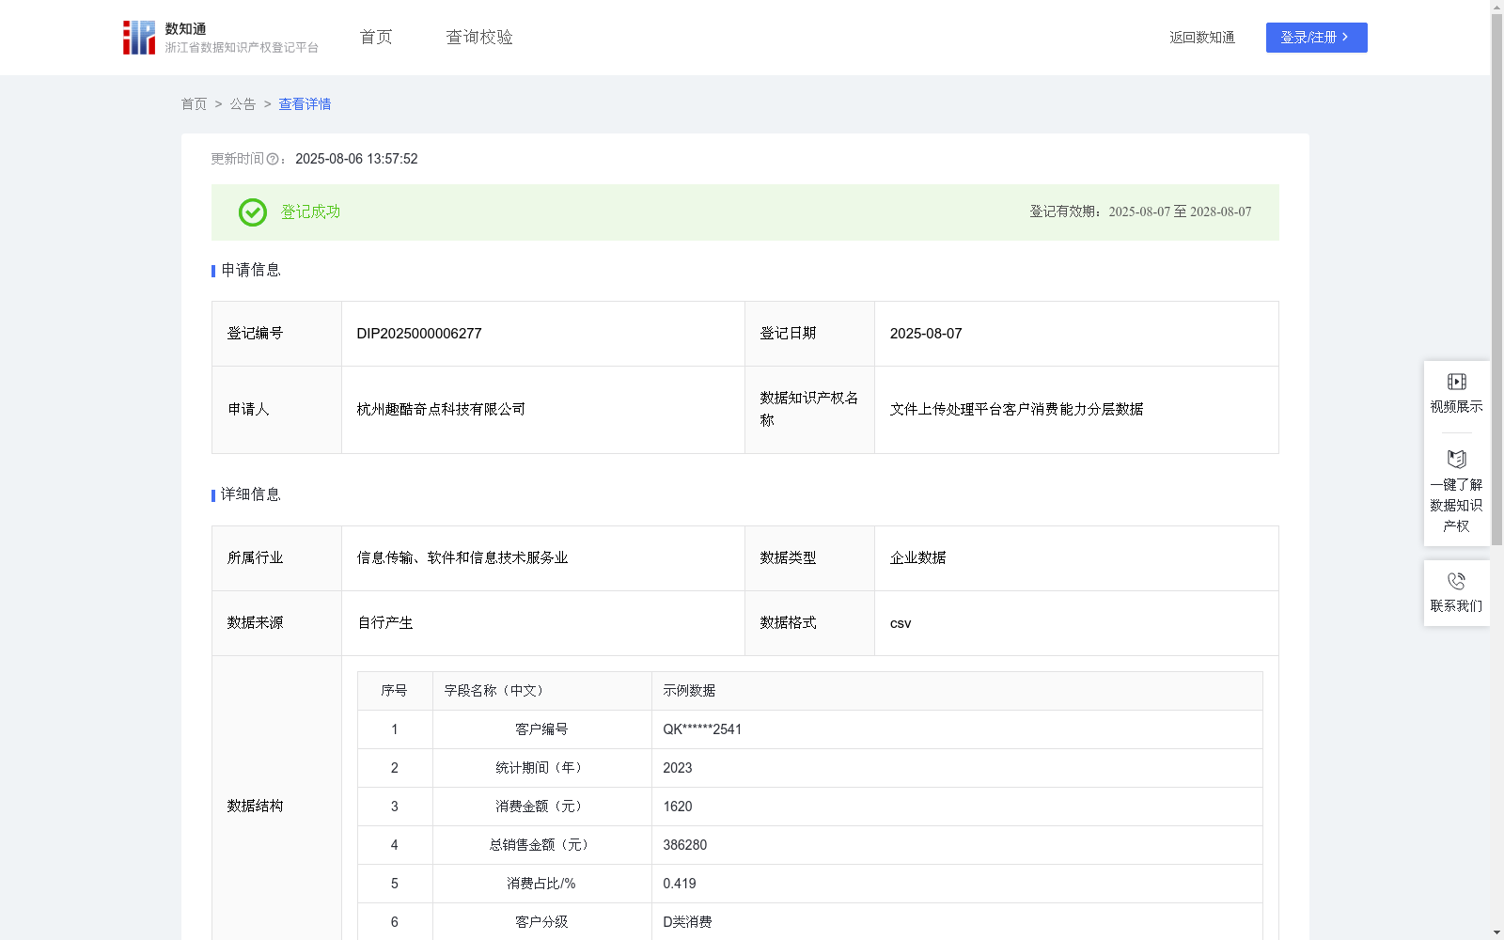Click the update time 2025-08-06 13:57:52
The height and width of the screenshot is (940, 1504).
click(x=356, y=160)
